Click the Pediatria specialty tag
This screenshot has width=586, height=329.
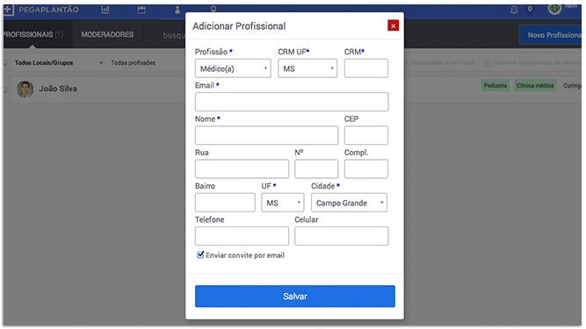496,85
